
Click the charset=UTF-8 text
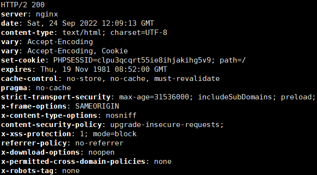[x=139, y=32]
